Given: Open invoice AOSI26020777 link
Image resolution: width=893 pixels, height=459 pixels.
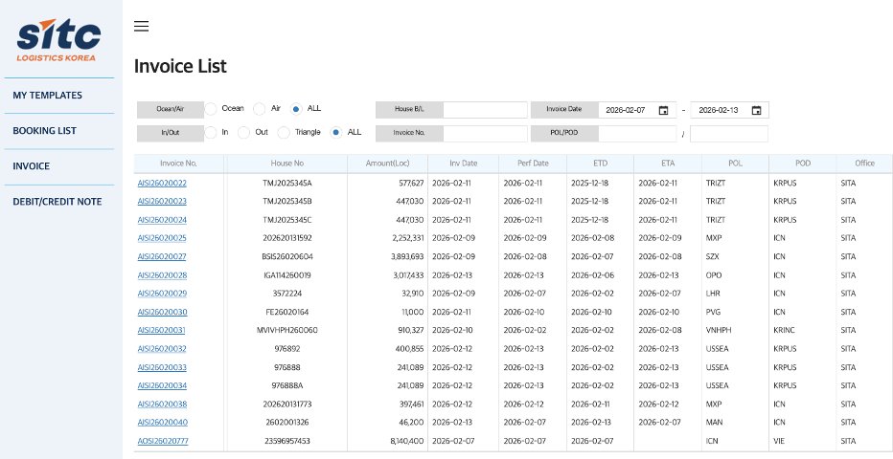Looking at the screenshot, I should tap(162, 441).
